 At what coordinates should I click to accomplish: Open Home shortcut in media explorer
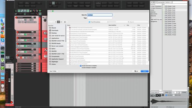152,10
